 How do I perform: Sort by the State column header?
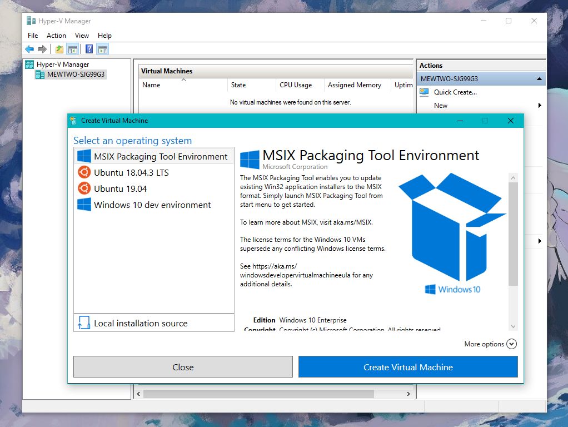pos(251,85)
